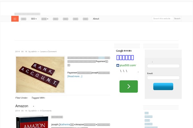Open the Google ads provider label
The image size is (193, 128).
pos(124,51)
